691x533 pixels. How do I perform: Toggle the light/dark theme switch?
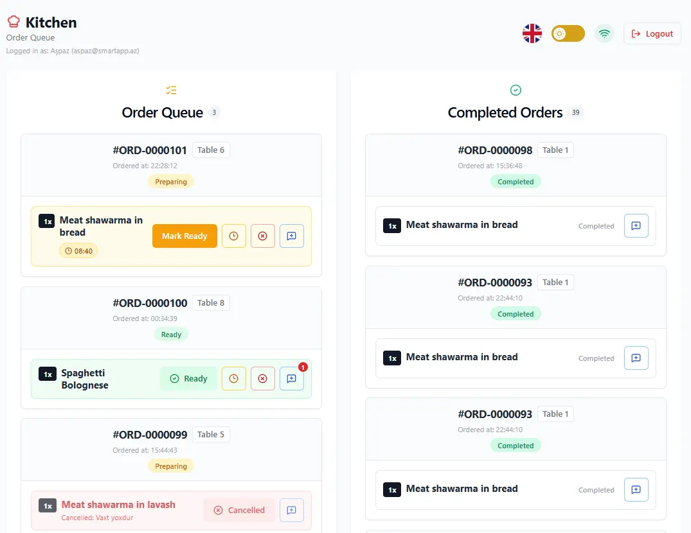pyautogui.click(x=568, y=33)
